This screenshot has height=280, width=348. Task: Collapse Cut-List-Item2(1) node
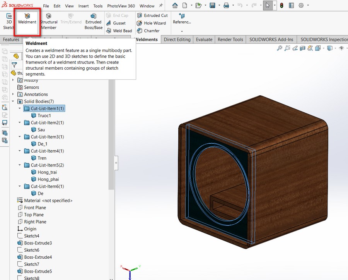[x=20, y=123]
